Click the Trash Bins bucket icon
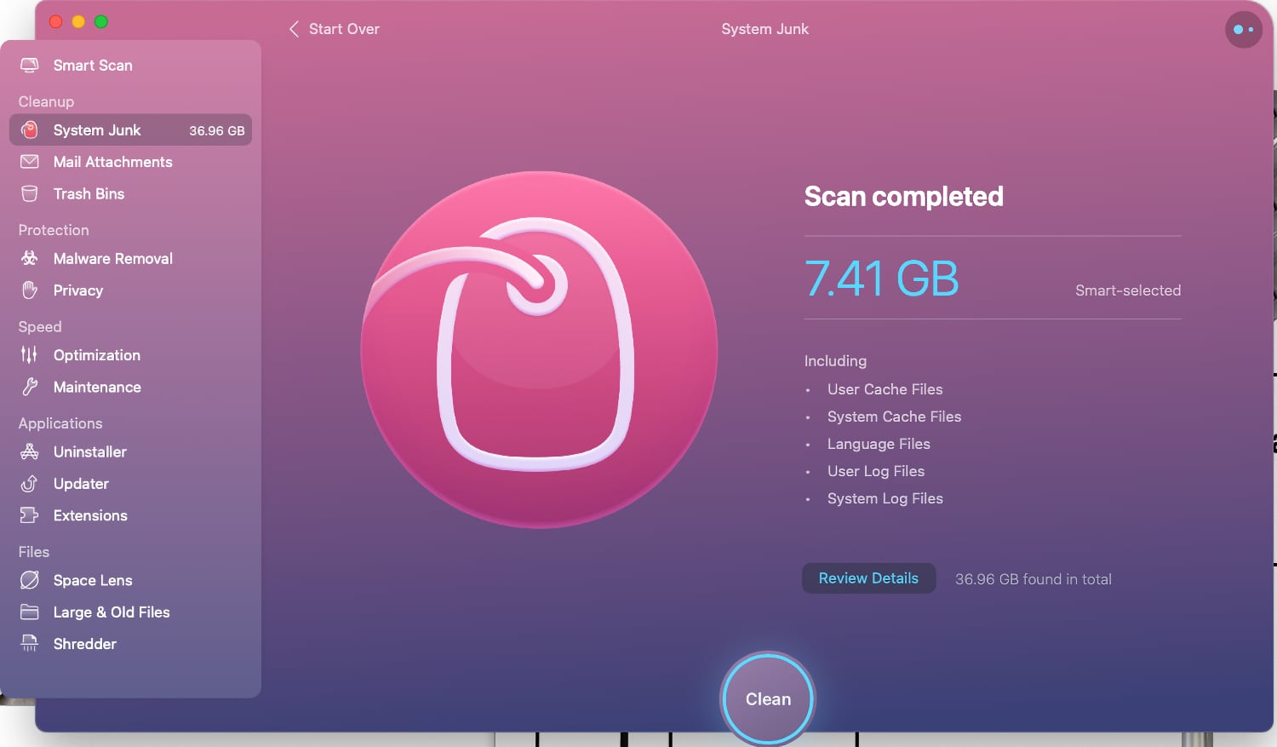 (x=30, y=193)
